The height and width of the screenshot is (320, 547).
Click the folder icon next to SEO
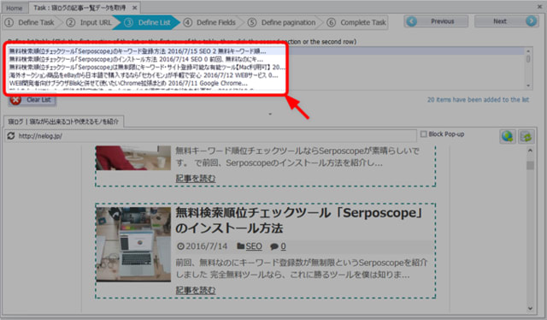pos(241,246)
